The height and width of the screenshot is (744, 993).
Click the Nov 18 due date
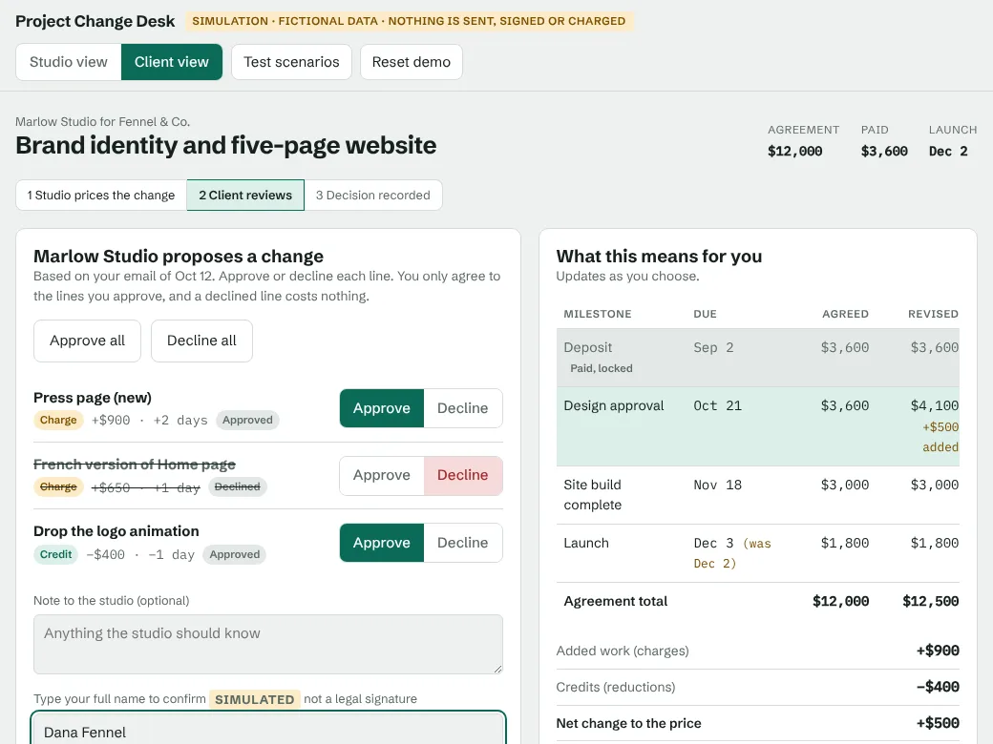(717, 485)
